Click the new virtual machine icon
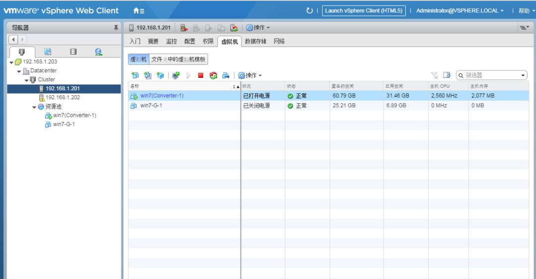 click(x=135, y=75)
